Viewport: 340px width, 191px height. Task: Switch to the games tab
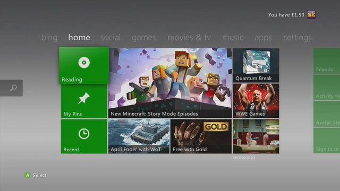pyautogui.click(x=144, y=38)
